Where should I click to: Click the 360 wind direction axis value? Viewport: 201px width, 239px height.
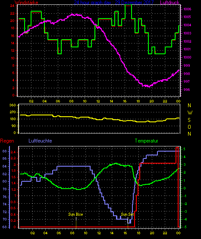[13, 106]
